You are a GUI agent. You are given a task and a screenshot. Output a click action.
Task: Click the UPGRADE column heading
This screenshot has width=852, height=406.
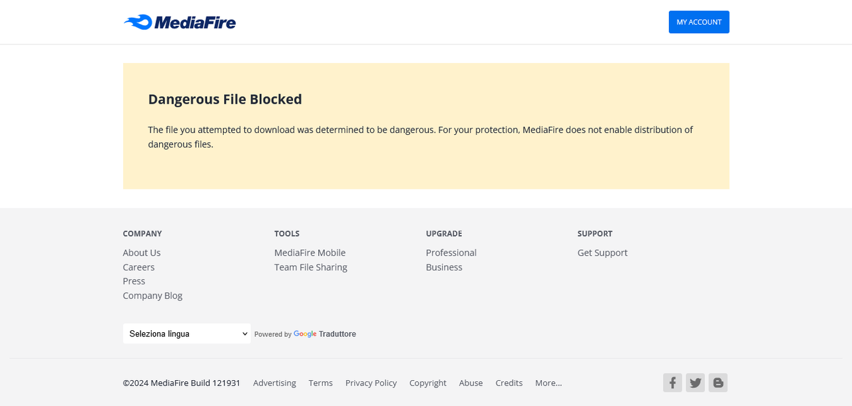click(444, 234)
